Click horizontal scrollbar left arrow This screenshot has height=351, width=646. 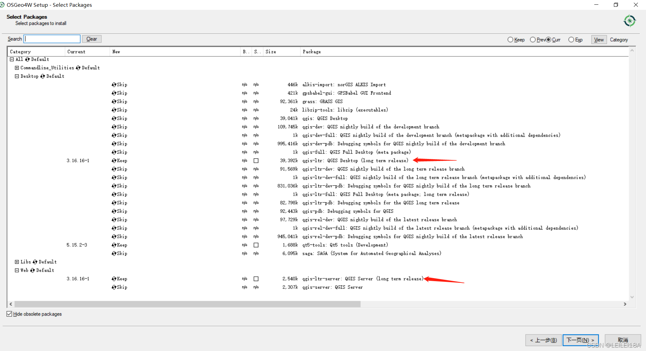11,304
